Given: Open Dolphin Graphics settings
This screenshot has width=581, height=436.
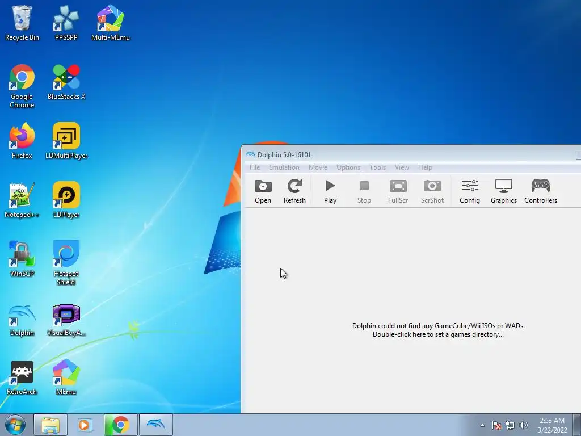Looking at the screenshot, I should point(504,191).
